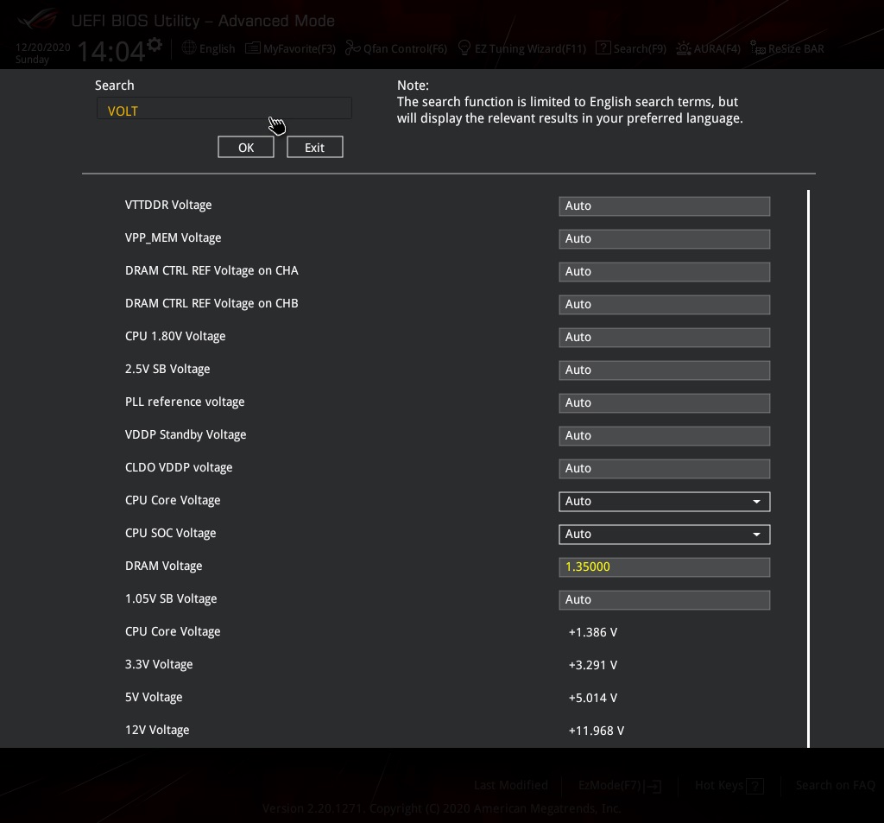Open Hot Keys help label
Image resolution: width=884 pixels, height=823 pixels.
tap(719, 785)
